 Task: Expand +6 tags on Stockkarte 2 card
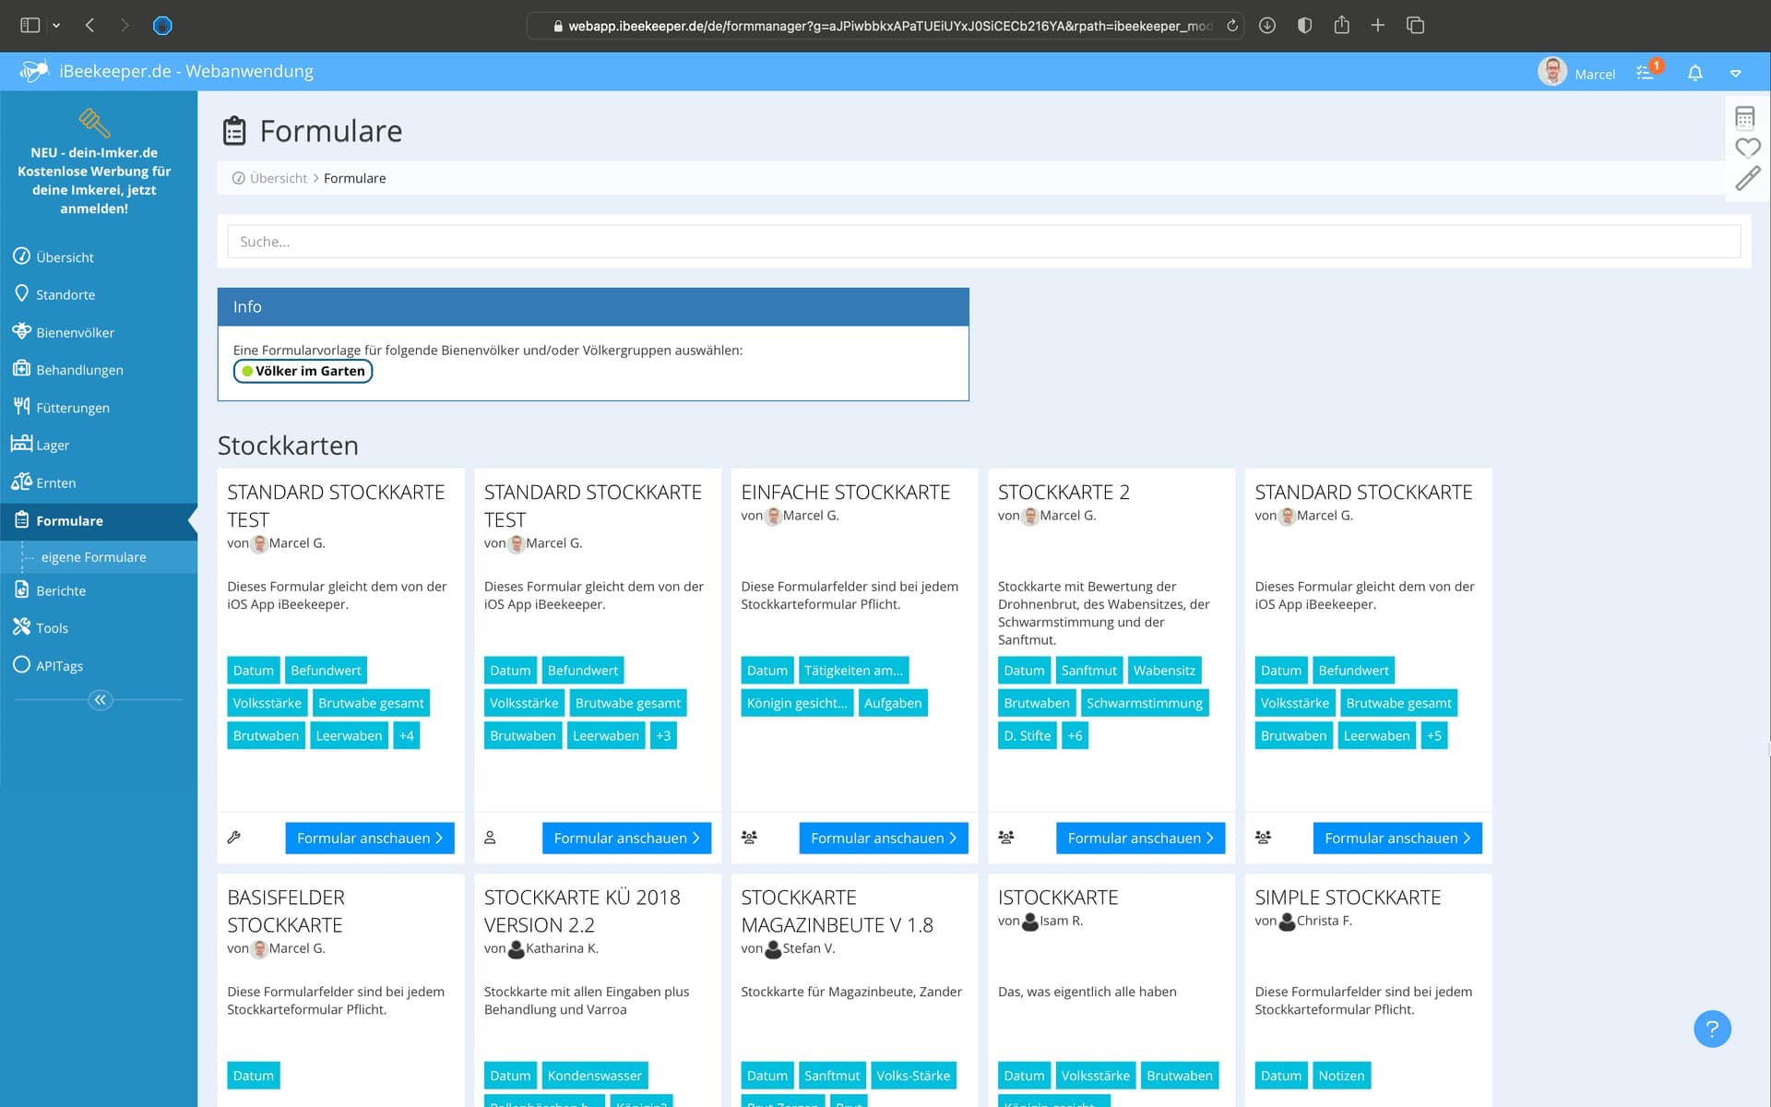coord(1075,735)
